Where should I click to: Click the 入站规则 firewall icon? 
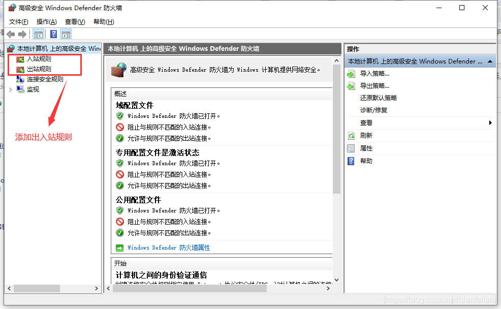click(20, 59)
